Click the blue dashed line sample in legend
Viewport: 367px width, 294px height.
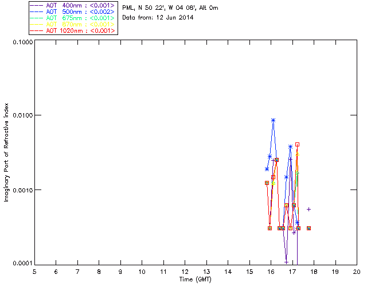(x=37, y=11)
